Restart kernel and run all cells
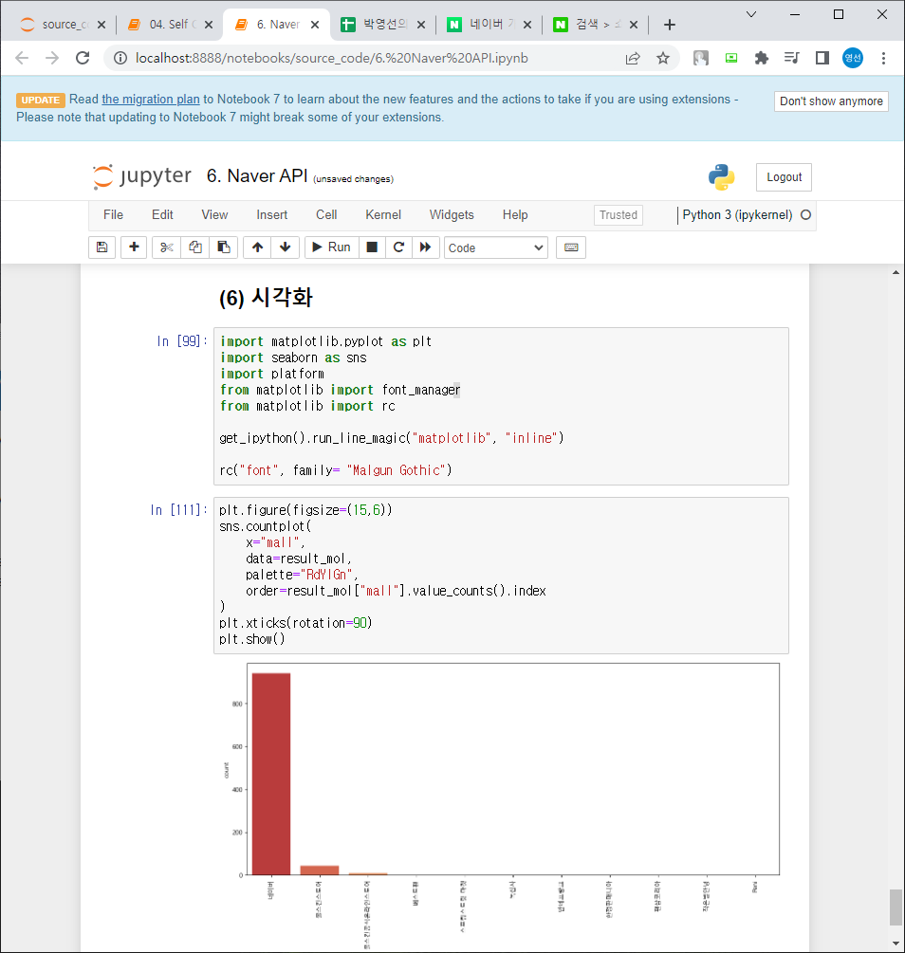The width and height of the screenshot is (905, 953). coord(426,247)
